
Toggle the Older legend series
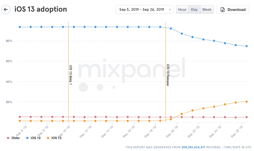pyautogui.click(x=13, y=138)
